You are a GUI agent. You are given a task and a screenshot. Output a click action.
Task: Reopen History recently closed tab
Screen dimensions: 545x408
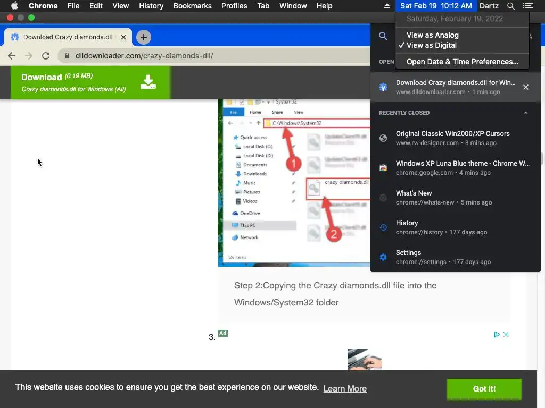click(456, 227)
